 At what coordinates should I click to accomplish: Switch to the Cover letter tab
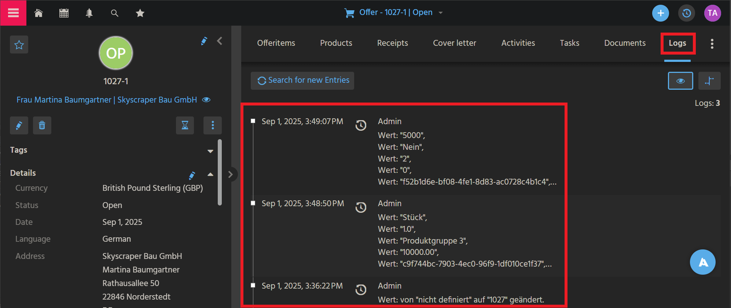(x=455, y=43)
